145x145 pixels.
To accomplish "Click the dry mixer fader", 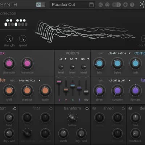I will point(86,92).
